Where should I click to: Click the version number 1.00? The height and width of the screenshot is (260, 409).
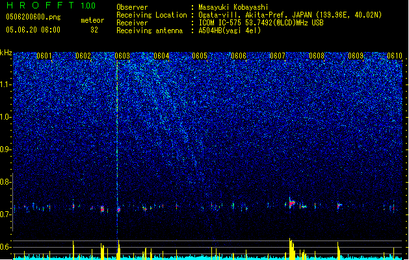[88, 5]
